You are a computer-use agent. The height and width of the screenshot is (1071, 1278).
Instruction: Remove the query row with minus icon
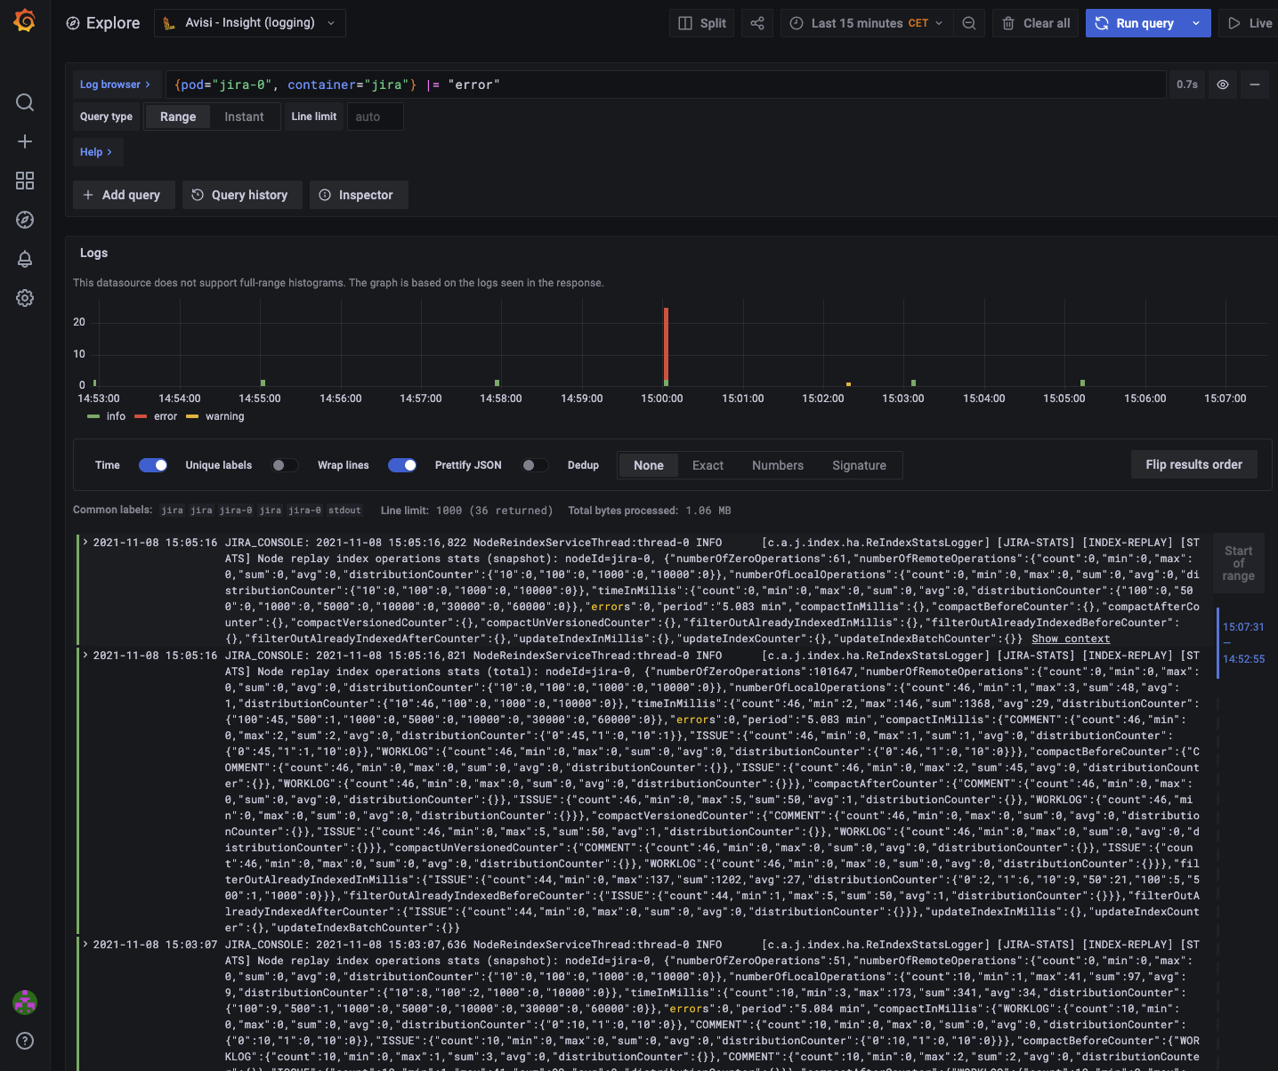1255,85
